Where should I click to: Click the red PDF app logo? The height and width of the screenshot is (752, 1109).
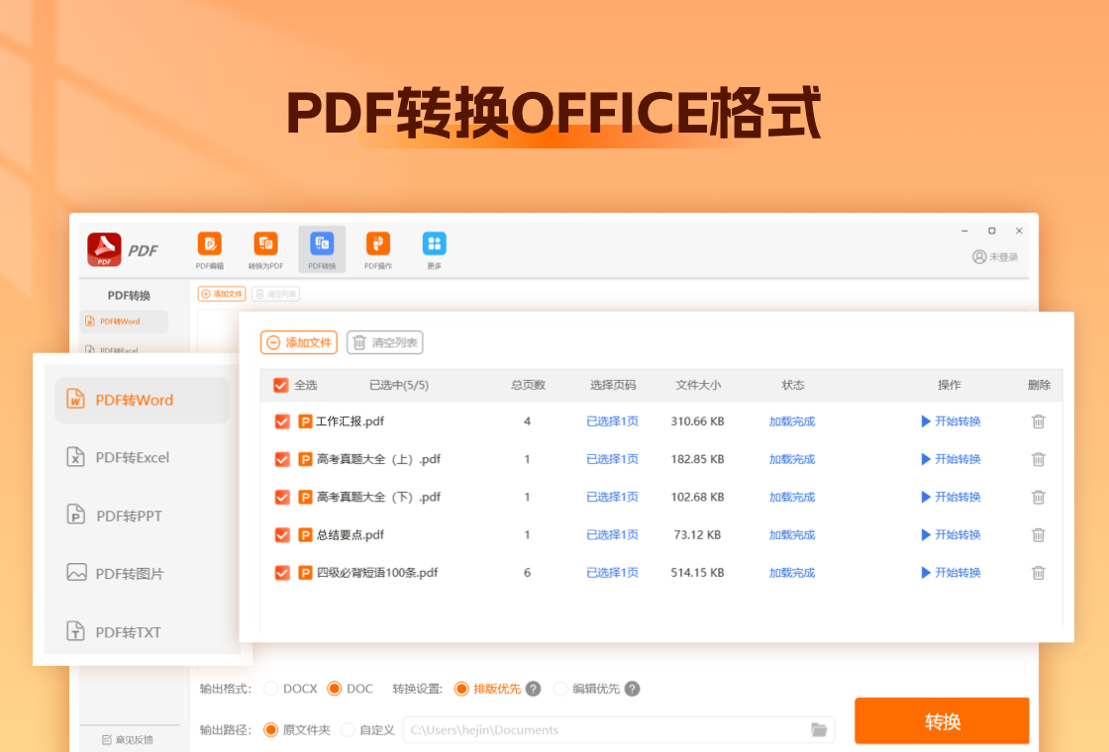[104, 249]
